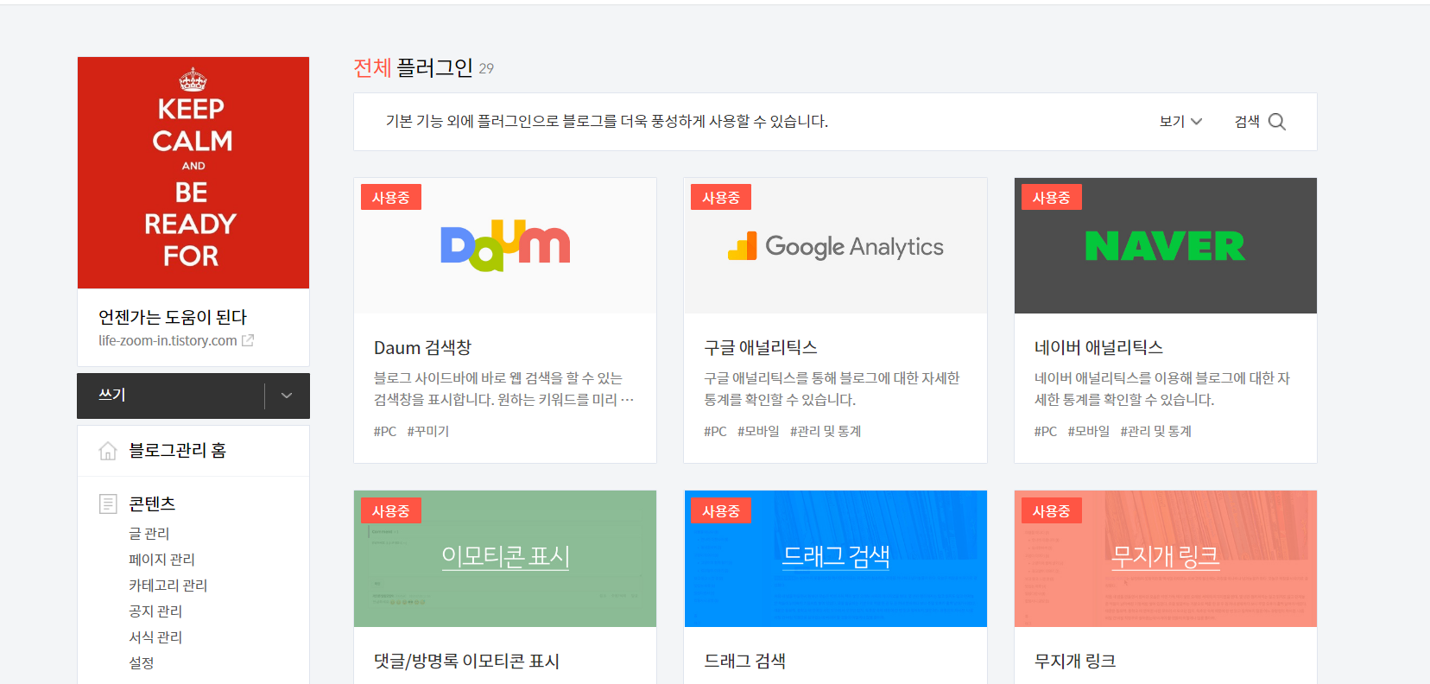Viewport: 1430px width, 684px height.
Task: Click the search magnifier icon
Action: click(x=1277, y=122)
